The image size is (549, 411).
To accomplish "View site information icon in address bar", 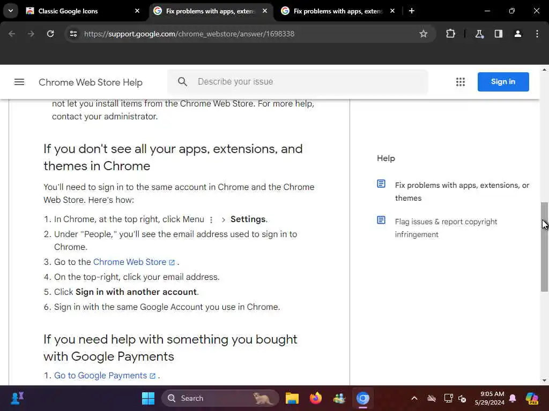I will (73, 34).
